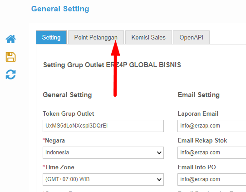Viewport: 246px width, 192px height.
Task: Click the Token Grup Outlet label
Action: coord(69,114)
